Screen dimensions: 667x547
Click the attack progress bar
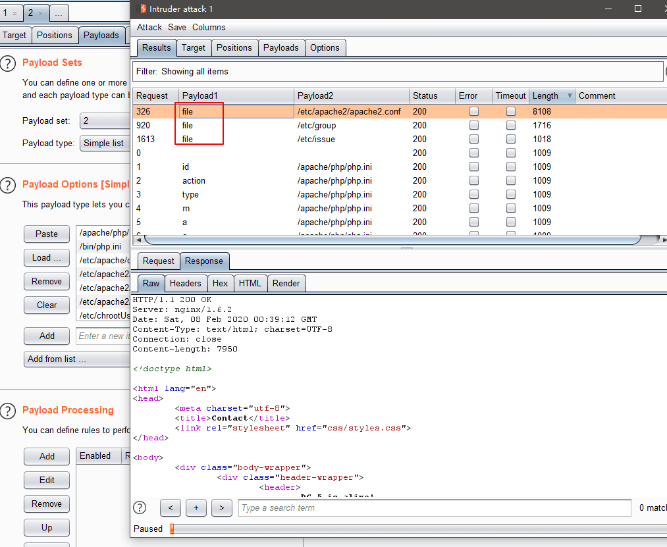(x=415, y=529)
